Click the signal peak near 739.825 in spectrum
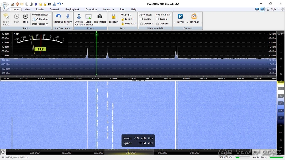The height and width of the screenshot is (160, 285). pyautogui.click(x=87, y=53)
